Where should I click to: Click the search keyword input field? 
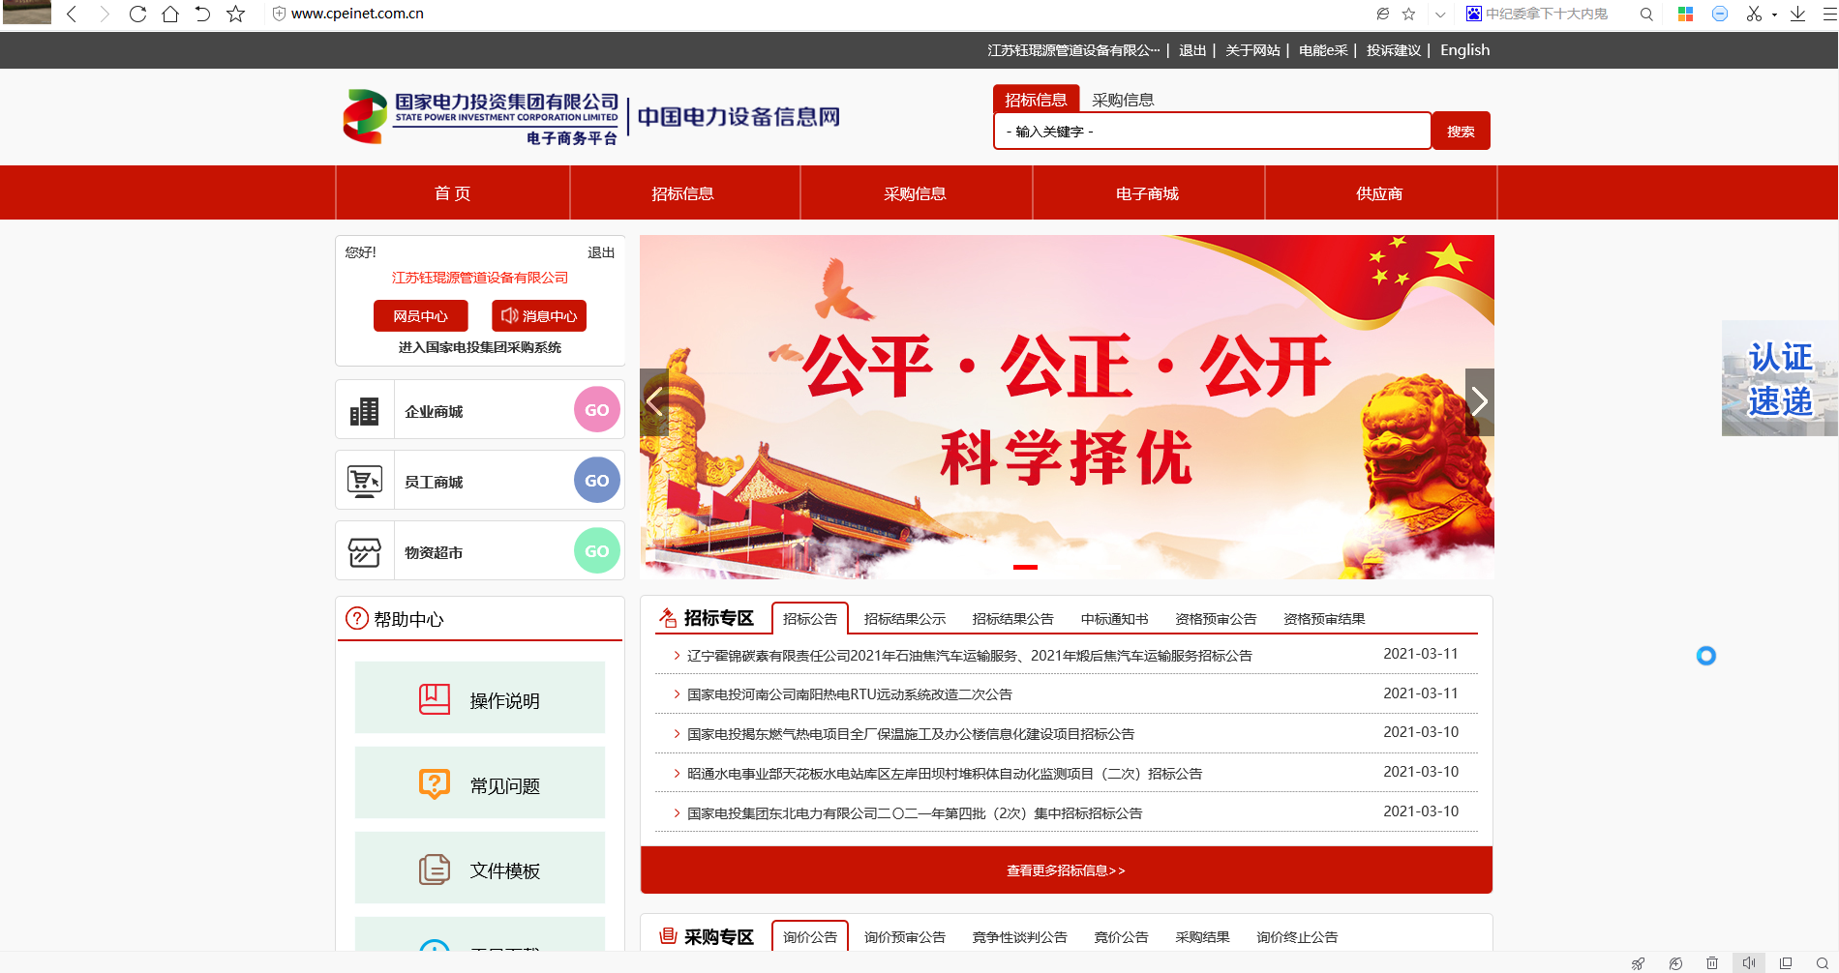(x=1210, y=131)
